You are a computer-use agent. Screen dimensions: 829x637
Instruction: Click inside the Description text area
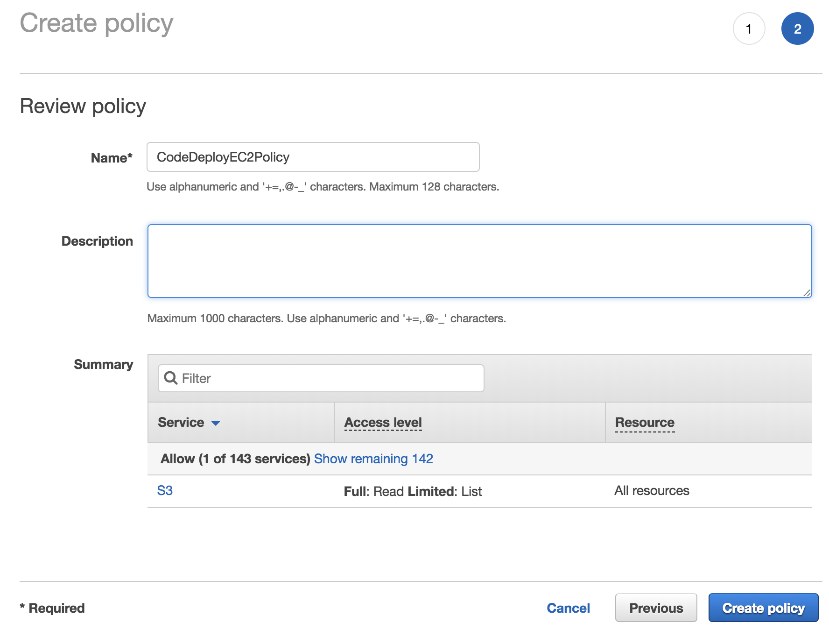point(479,261)
